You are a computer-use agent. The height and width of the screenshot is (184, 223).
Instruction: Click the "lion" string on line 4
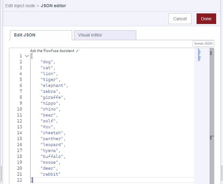[48, 73]
